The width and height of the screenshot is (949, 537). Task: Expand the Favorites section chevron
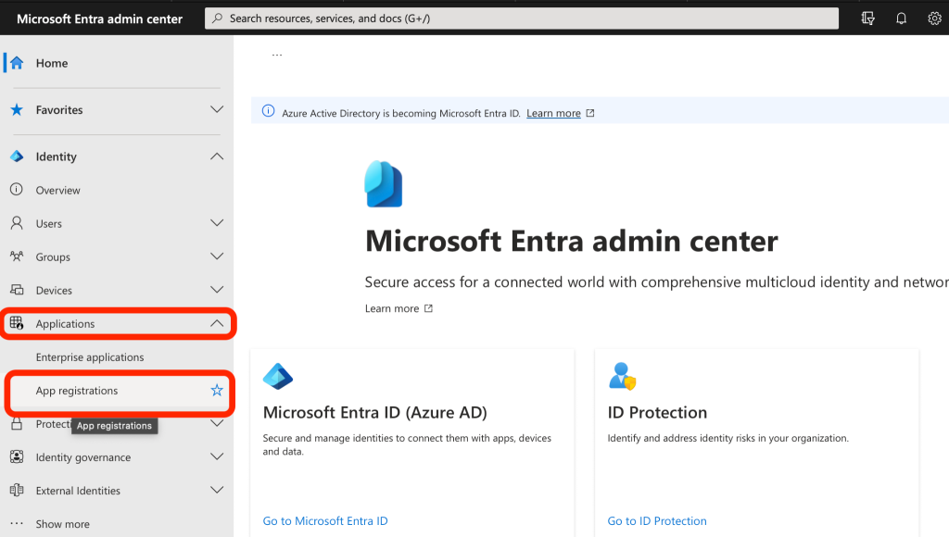click(x=217, y=109)
